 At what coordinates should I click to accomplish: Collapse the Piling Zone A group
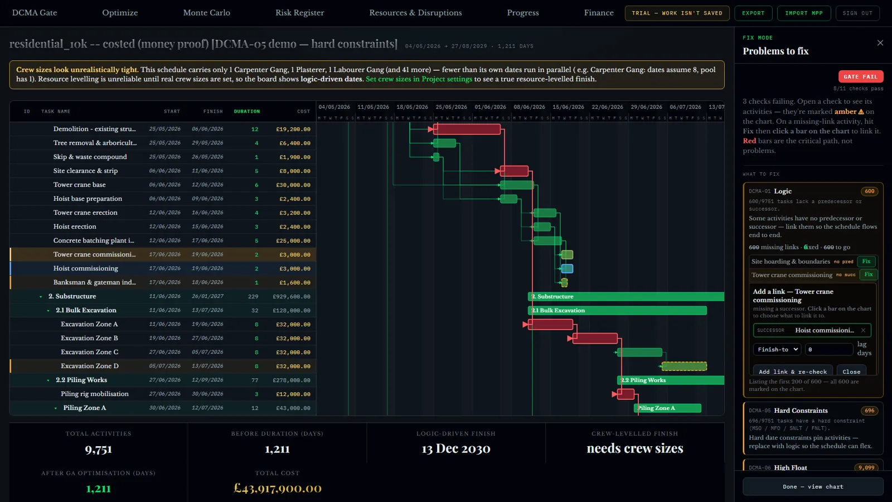(x=55, y=408)
